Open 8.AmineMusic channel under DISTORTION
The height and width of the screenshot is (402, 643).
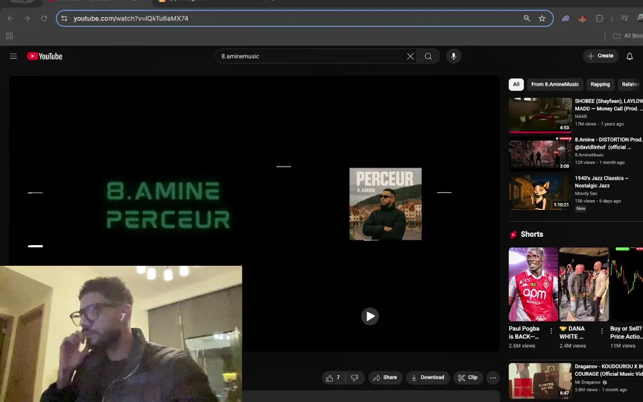589,155
